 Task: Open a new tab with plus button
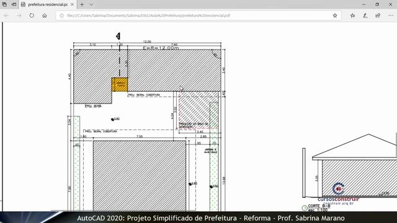pos(82,4)
